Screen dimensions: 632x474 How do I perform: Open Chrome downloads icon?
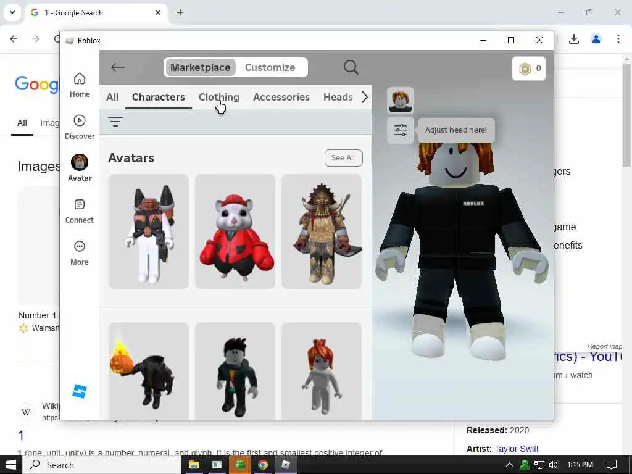[574, 39]
